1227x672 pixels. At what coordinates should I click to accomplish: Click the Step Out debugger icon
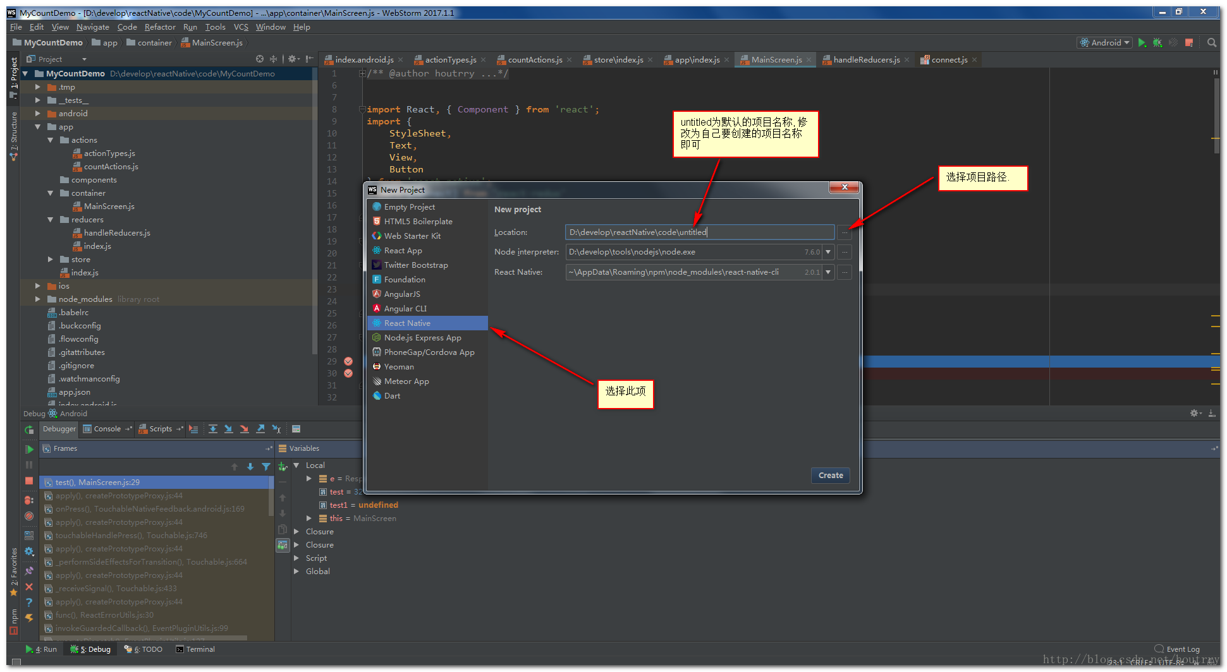click(260, 429)
